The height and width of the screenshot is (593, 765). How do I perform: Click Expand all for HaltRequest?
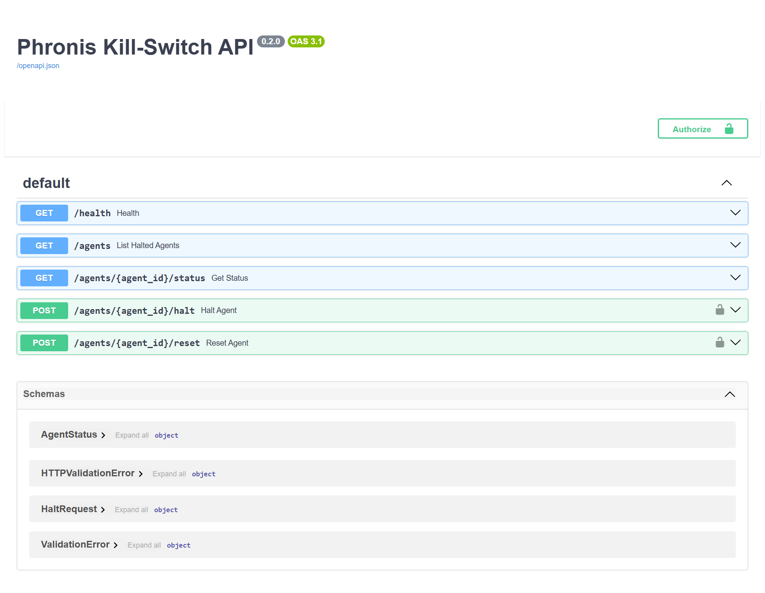pos(131,510)
